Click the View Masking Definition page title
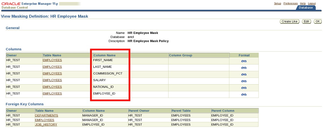Screen dimensions: 323x132 click(45, 16)
